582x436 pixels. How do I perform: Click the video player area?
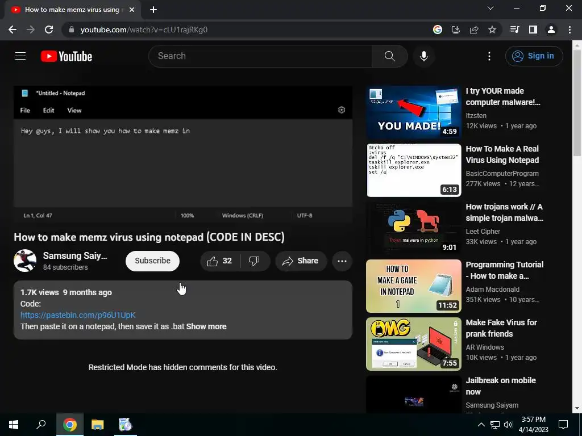click(183, 154)
